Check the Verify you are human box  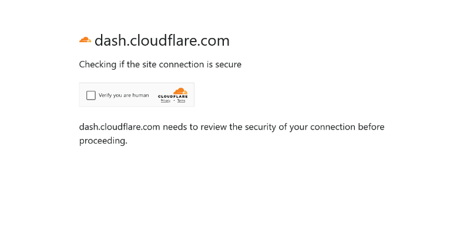tap(91, 96)
